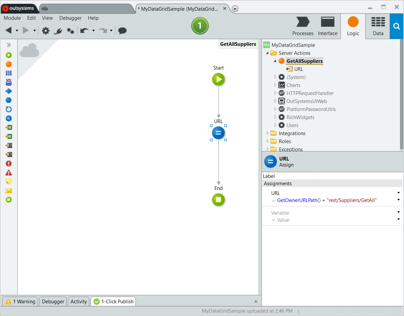Select the Send Email tool
Viewport: 404px width, 316px height.
click(9, 191)
